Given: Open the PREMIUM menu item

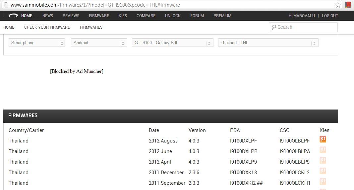Looking at the screenshot, I should (x=222, y=16).
